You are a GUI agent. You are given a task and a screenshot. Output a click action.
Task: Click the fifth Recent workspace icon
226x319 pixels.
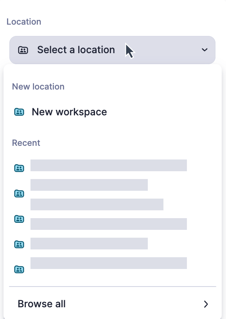19,269
